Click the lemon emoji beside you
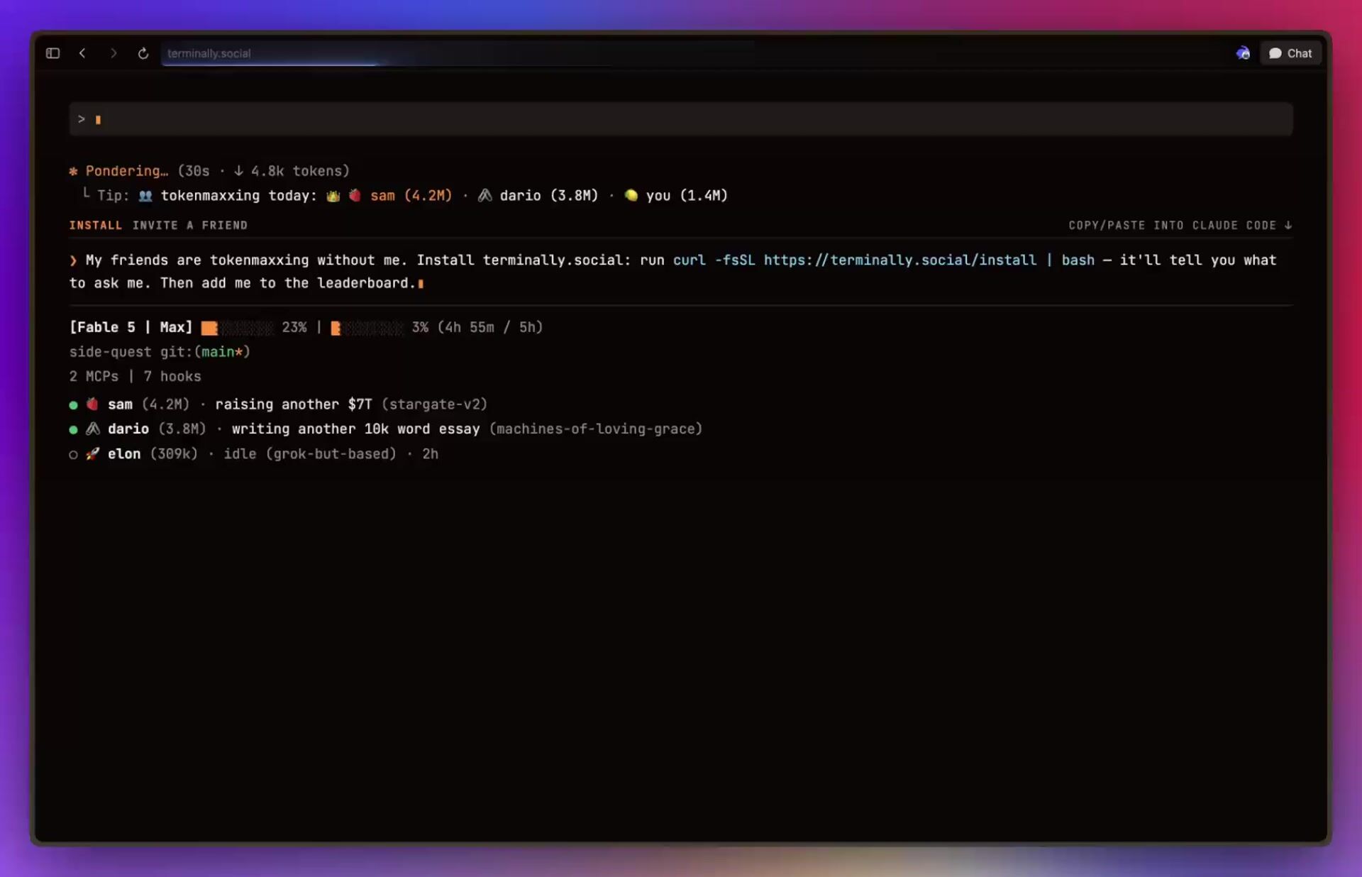Screen dimensions: 1362x877 pyautogui.click(x=631, y=195)
